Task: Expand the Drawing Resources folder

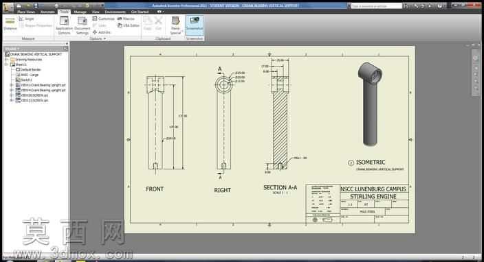Action: (7, 60)
